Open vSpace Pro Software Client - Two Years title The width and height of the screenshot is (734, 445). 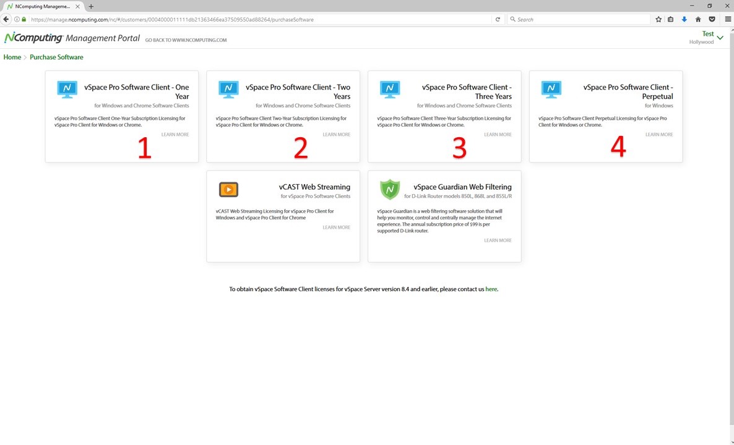[298, 91]
